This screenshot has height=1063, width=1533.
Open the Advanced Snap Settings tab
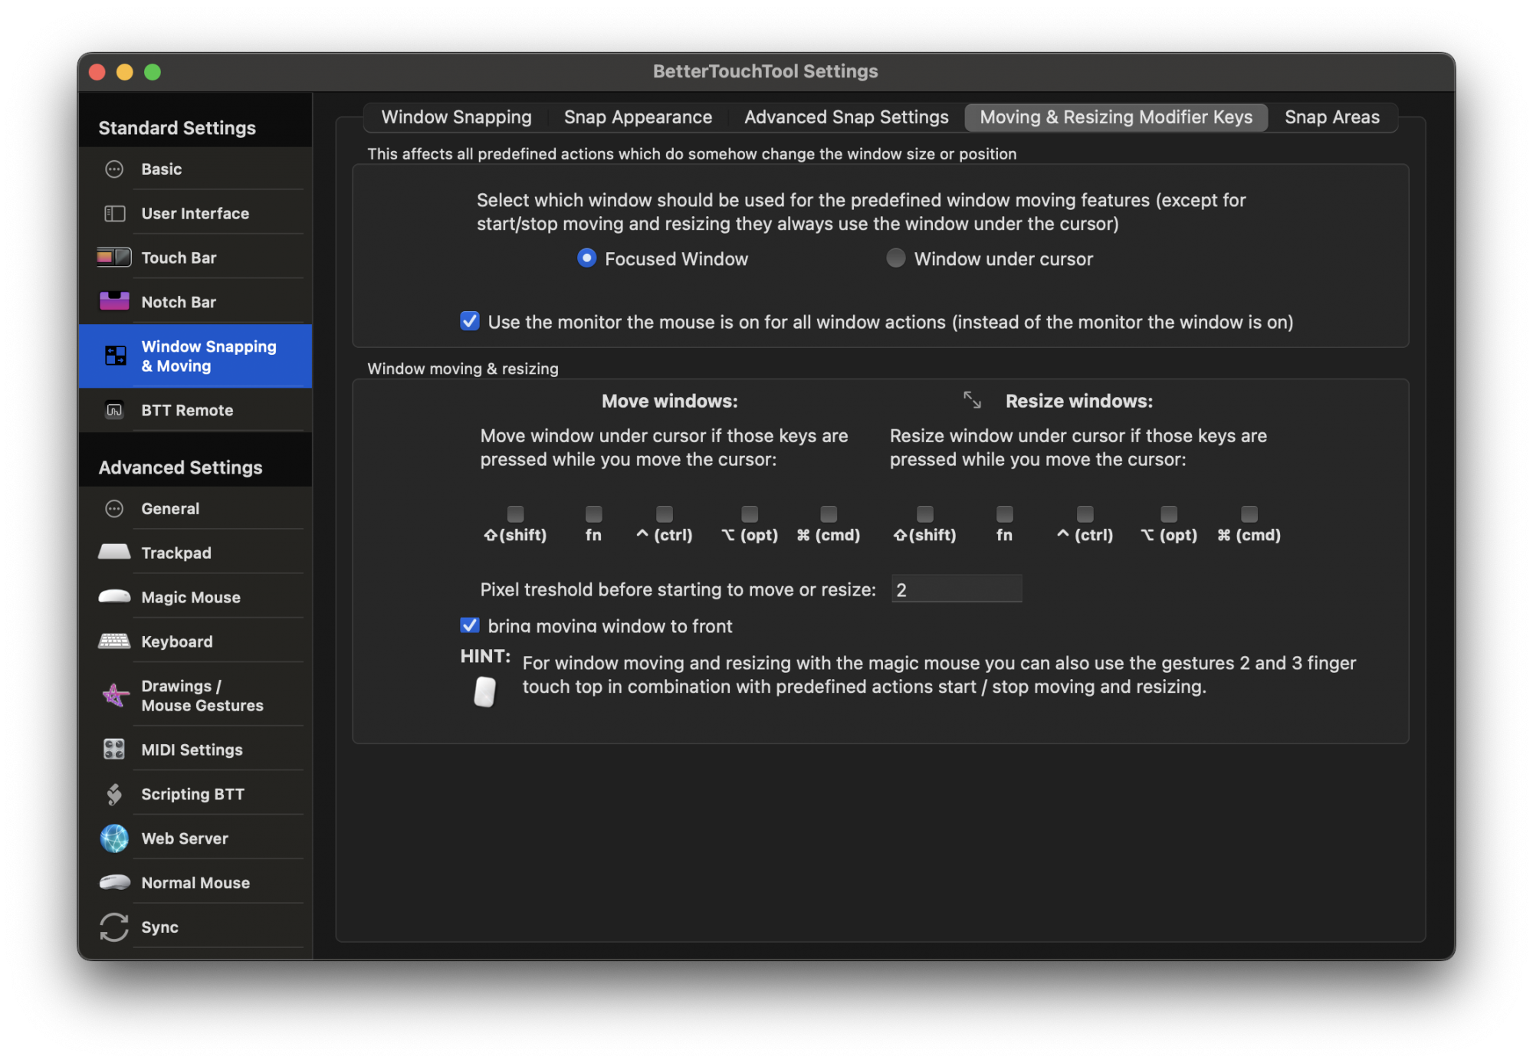coord(846,117)
